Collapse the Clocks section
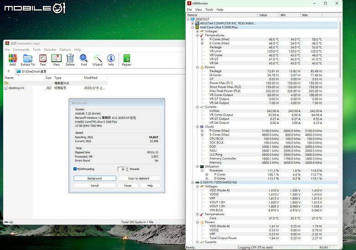This screenshot has height=250, width=356. point(197,127)
